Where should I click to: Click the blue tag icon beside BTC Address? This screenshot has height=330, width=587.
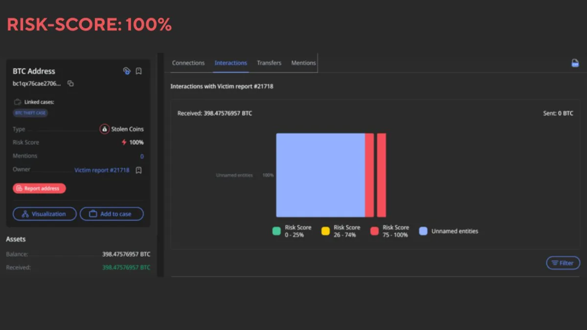tap(127, 71)
